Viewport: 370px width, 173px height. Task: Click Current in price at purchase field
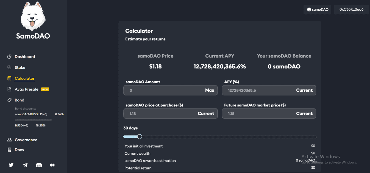[x=206, y=114]
